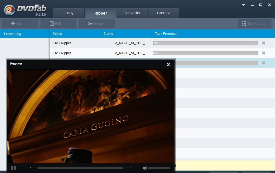
Task: Close the Preview window
Action: pyautogui.click(x=168, y=64)
